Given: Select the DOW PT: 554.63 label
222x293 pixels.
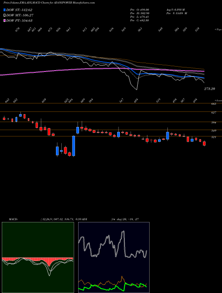Looking at the screenshot, I should (20, 20).
